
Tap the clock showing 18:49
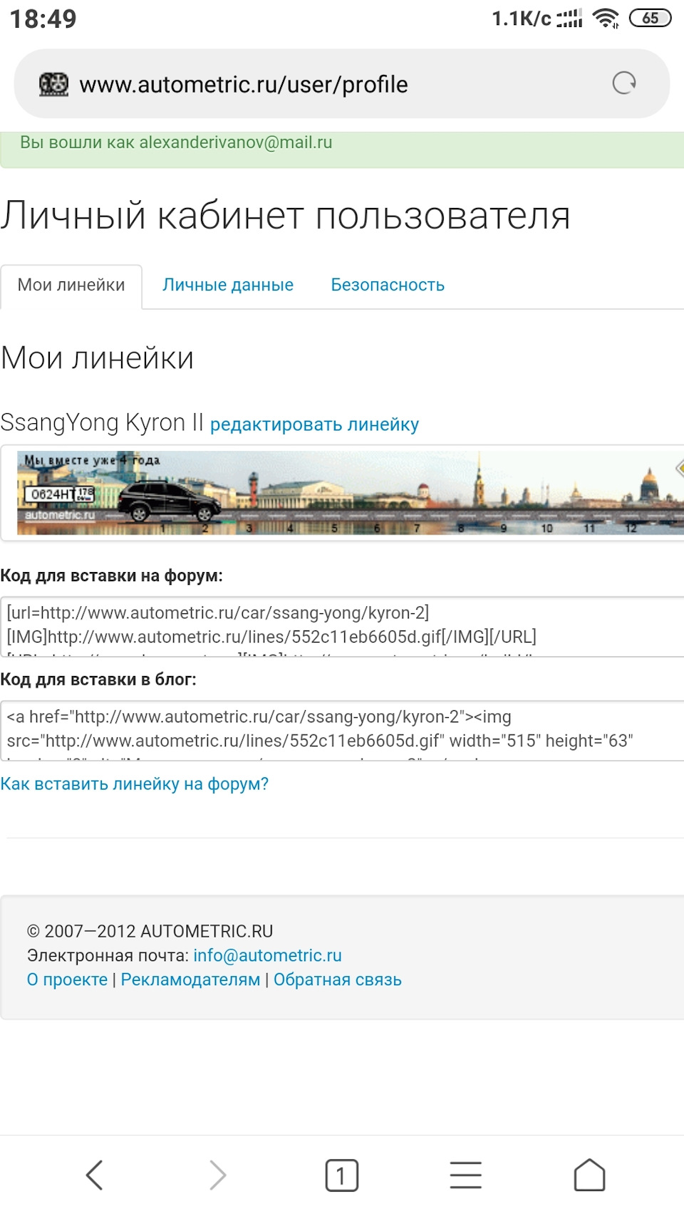[43, 19]
